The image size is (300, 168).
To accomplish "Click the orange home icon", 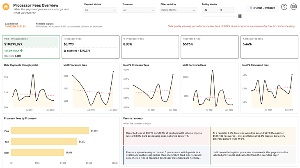I will pos(6,7).
